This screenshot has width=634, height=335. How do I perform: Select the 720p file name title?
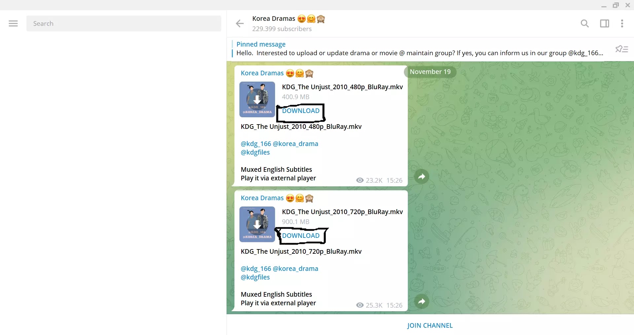tap(342, 212)
